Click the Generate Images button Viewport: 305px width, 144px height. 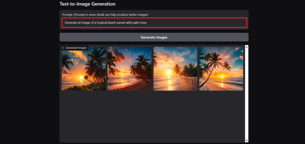tap(154, 37)
